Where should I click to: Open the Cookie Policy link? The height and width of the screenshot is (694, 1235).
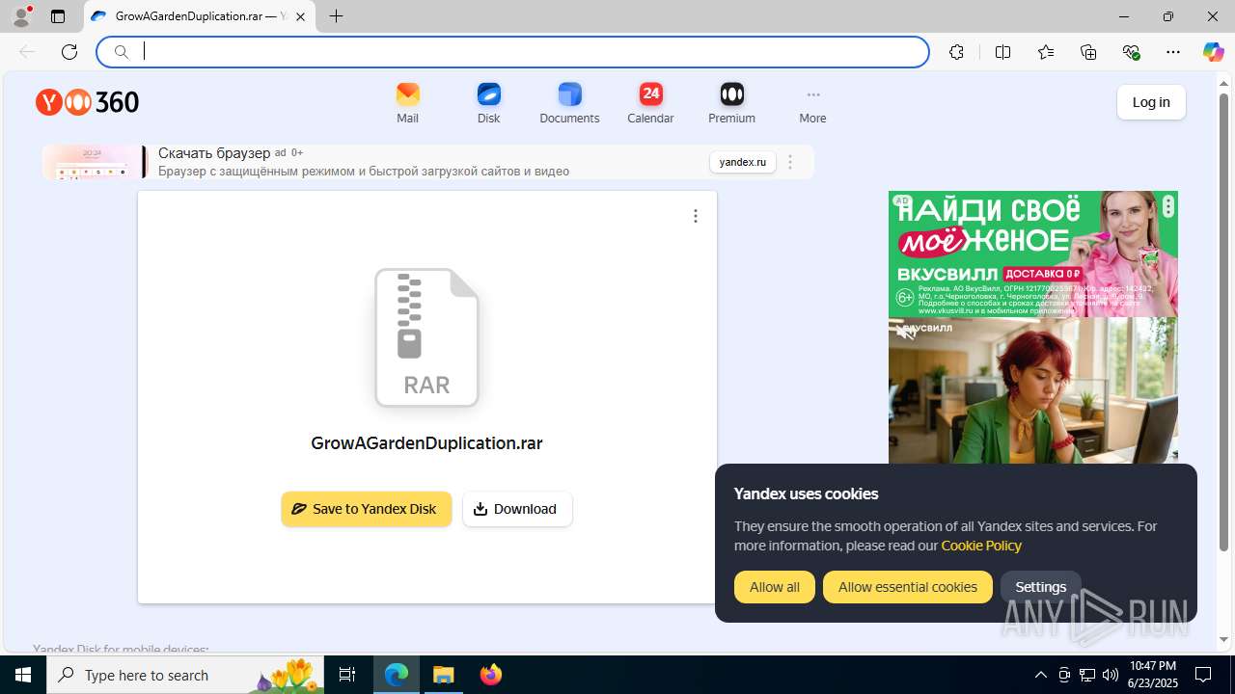click(981, 546)
